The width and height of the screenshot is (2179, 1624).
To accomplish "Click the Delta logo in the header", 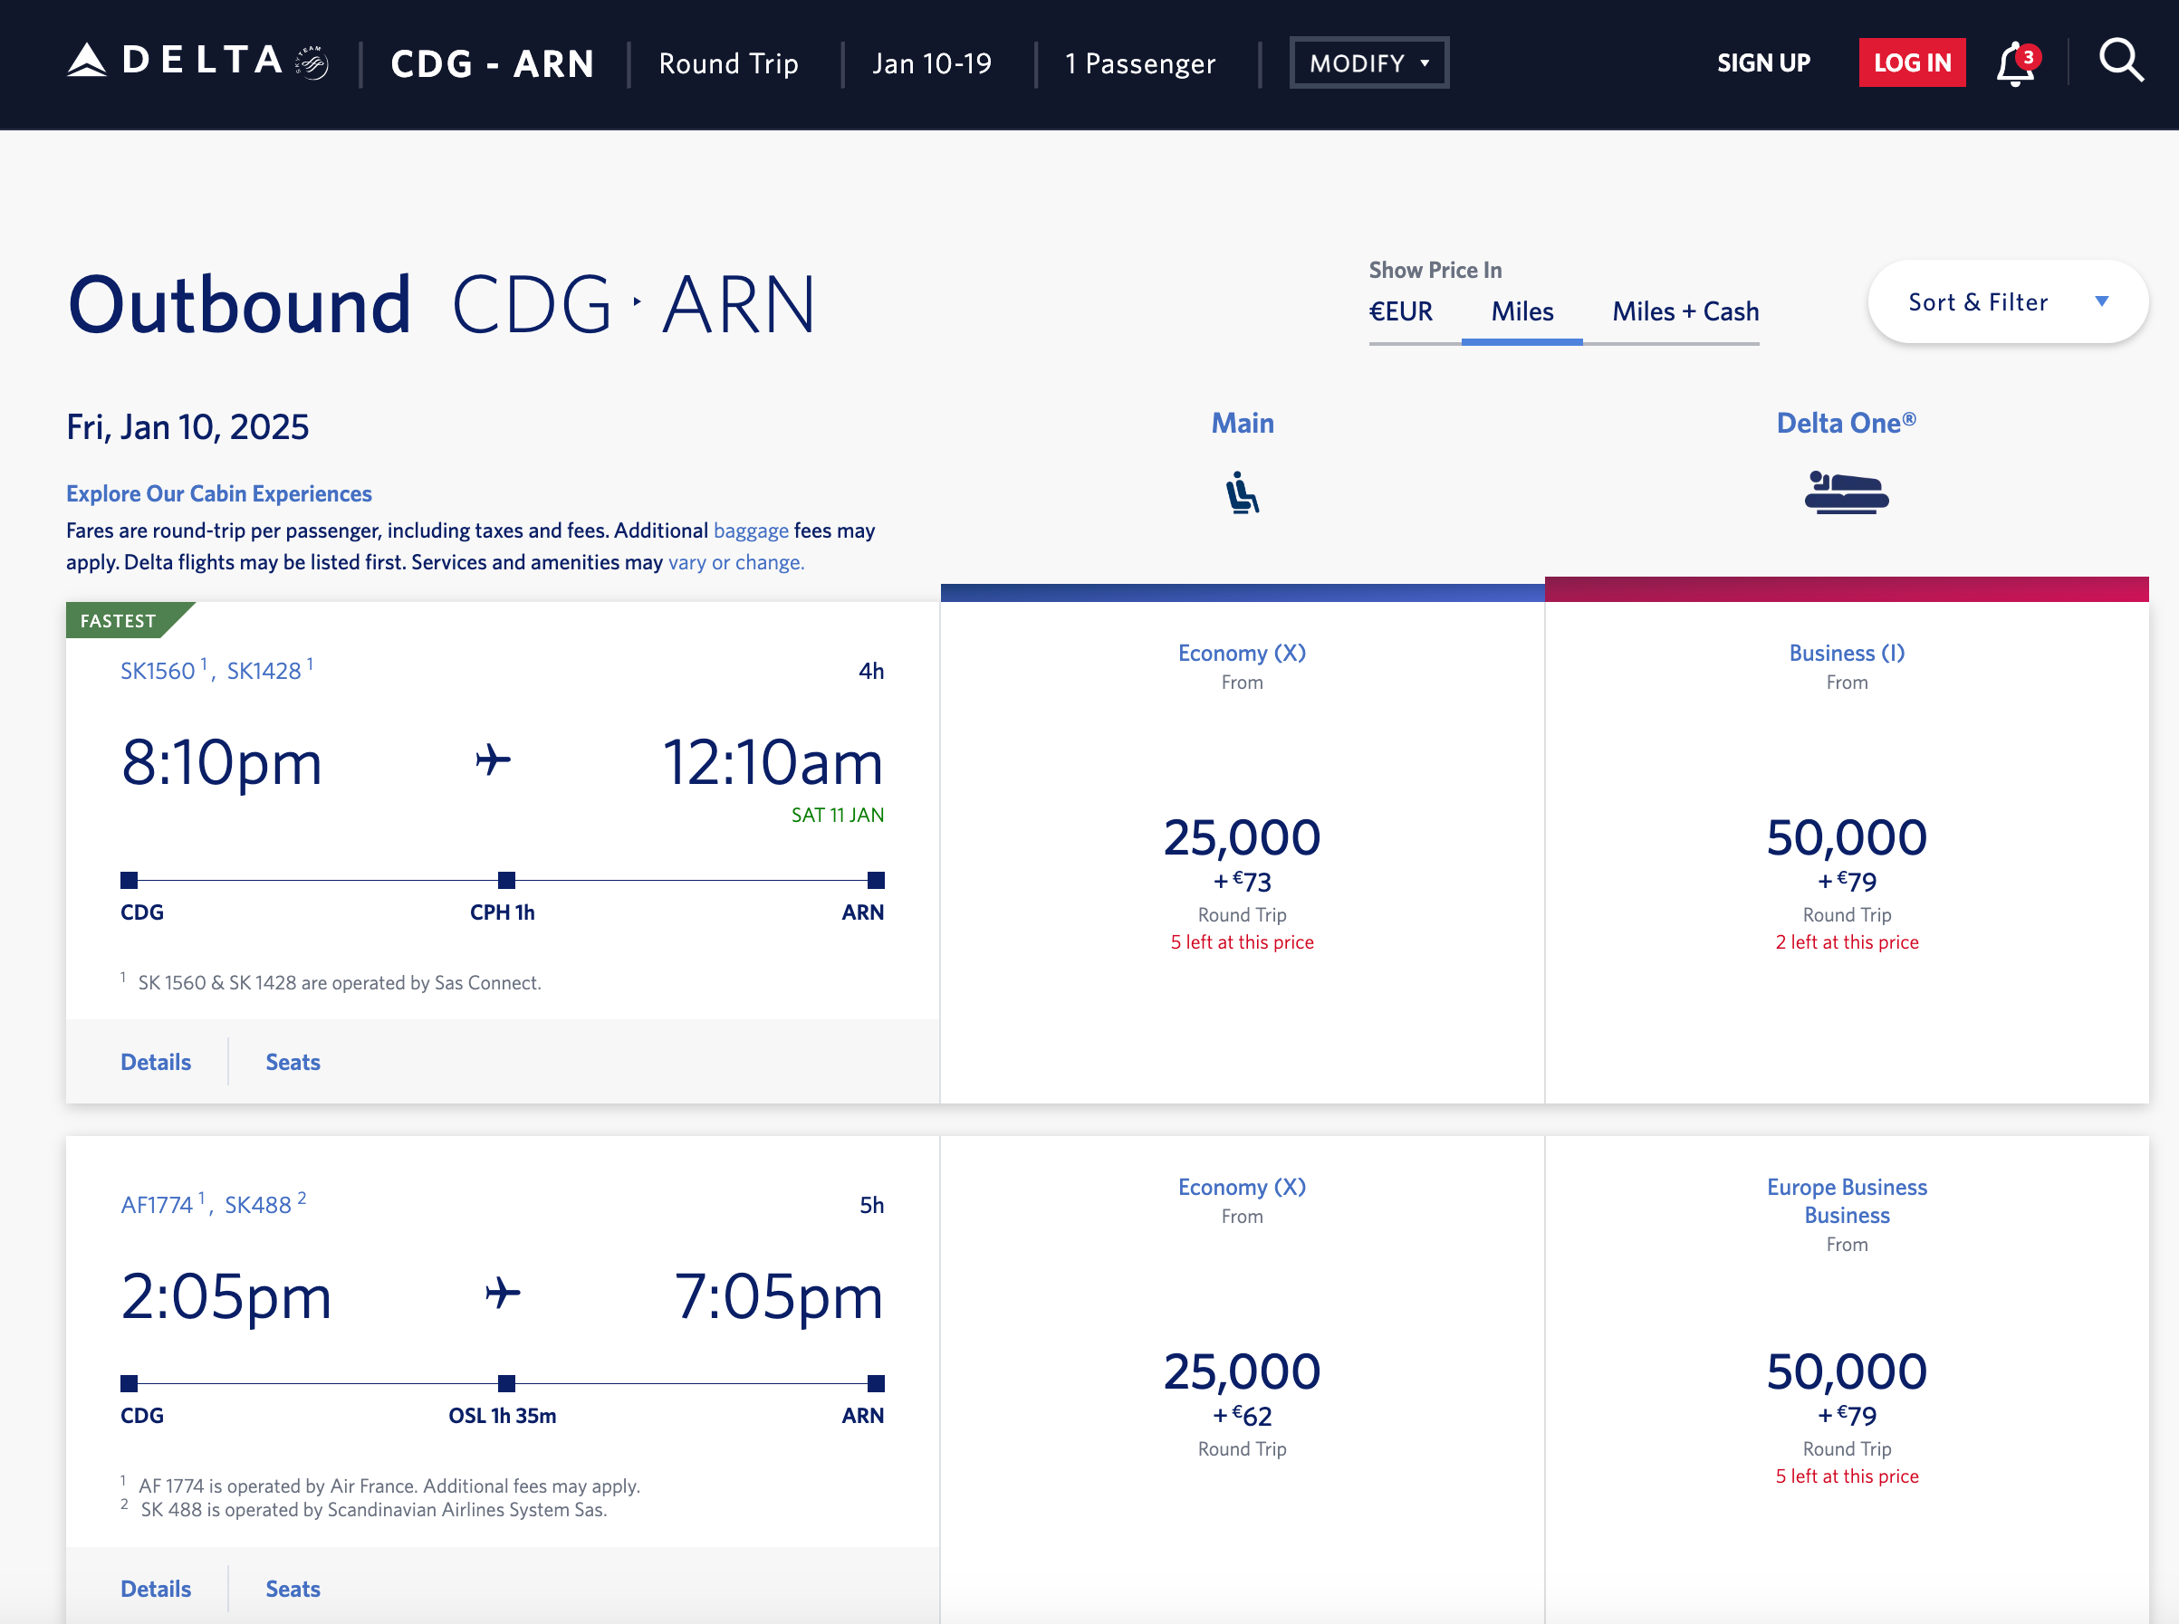I will pyautogui.click(x=197, y=62).
